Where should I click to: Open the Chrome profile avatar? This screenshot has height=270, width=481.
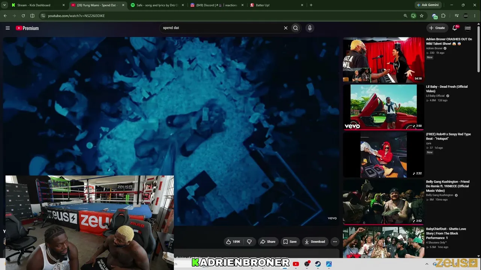(x=466, y=16)
